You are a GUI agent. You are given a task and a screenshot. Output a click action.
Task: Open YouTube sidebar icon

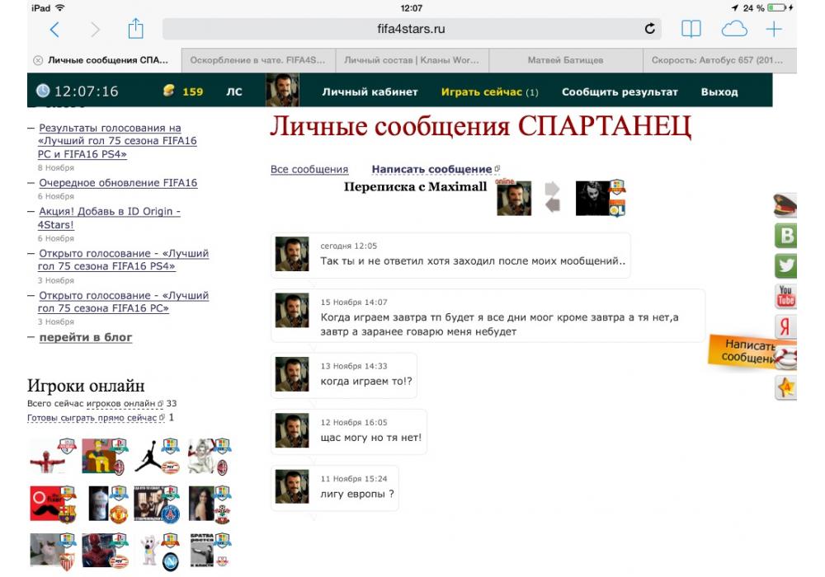[x=785, y=295]
